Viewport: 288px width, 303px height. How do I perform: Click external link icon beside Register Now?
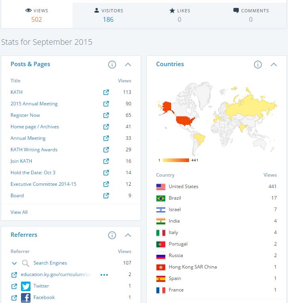(x=106, y=115)
